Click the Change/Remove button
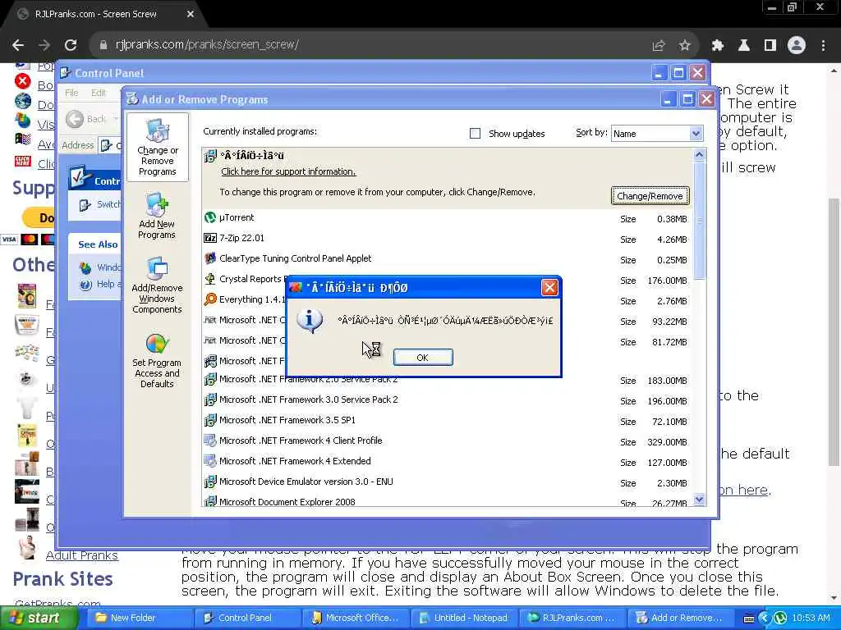Image resolution: width=841 pixels, height=630 pixels. pyautogui.click(x=650, y=196)
